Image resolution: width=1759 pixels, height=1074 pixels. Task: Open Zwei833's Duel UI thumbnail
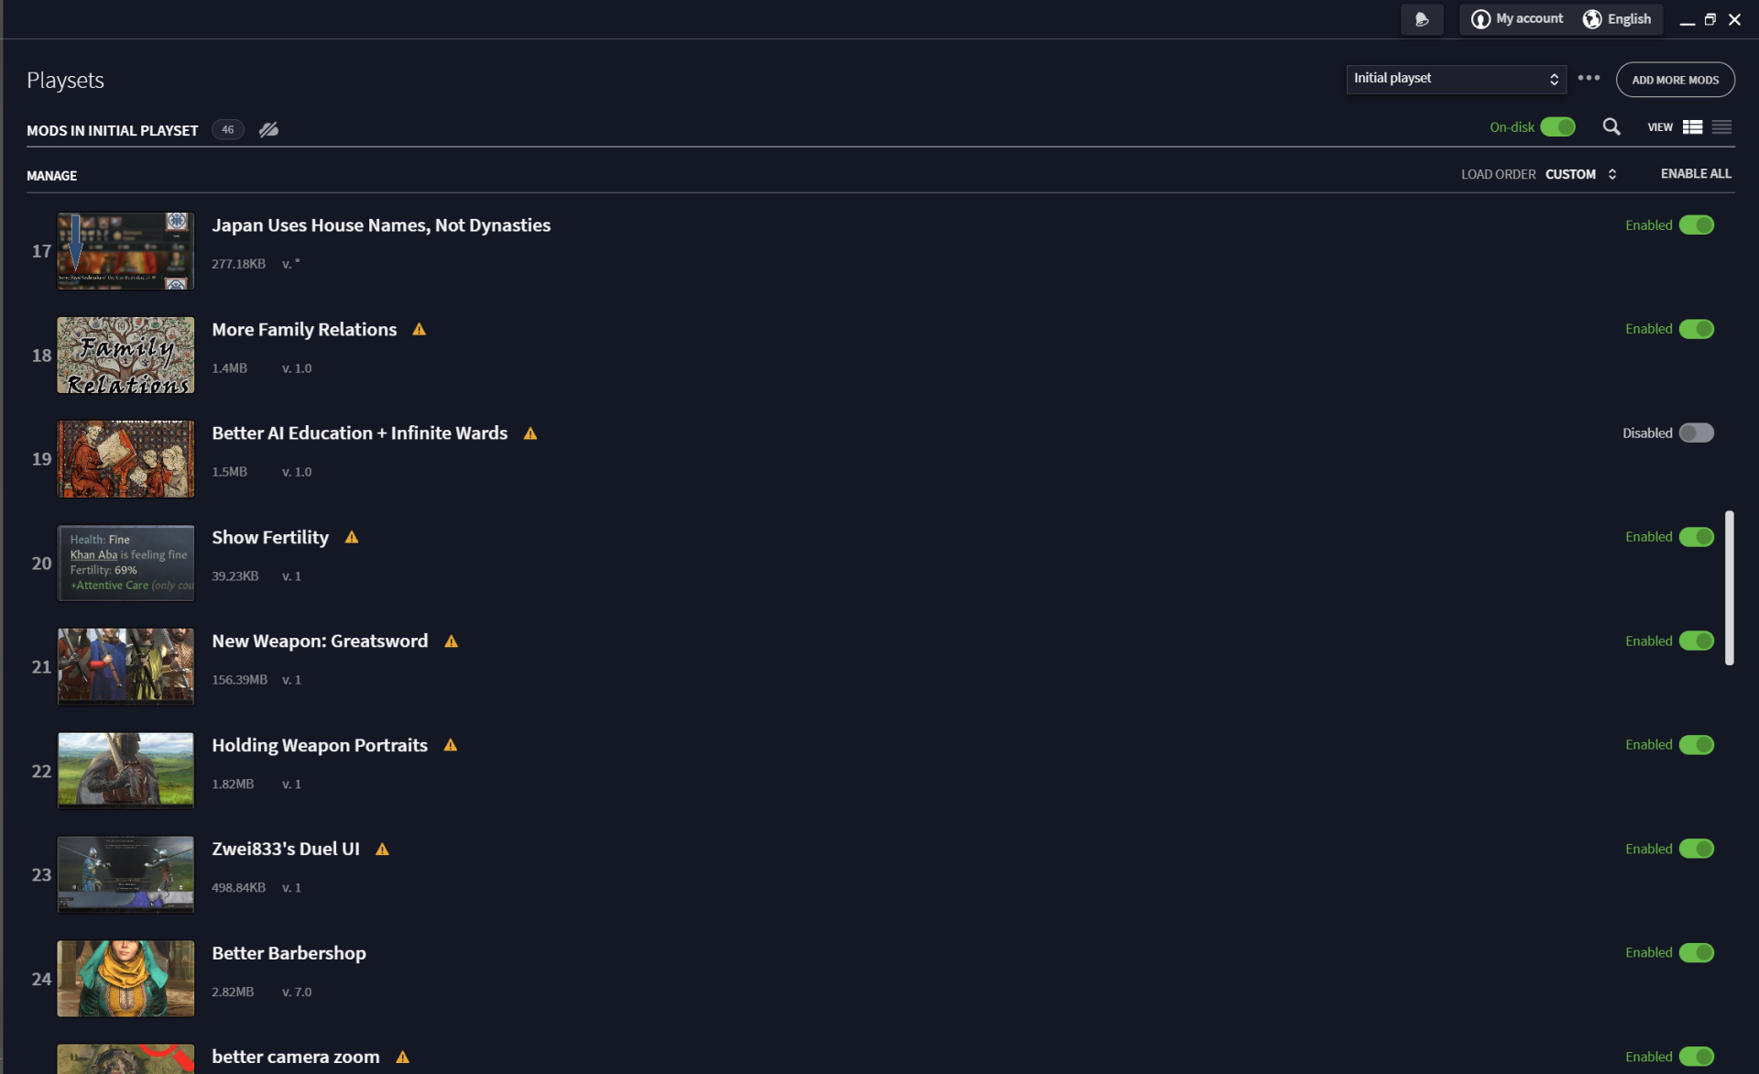126,875
